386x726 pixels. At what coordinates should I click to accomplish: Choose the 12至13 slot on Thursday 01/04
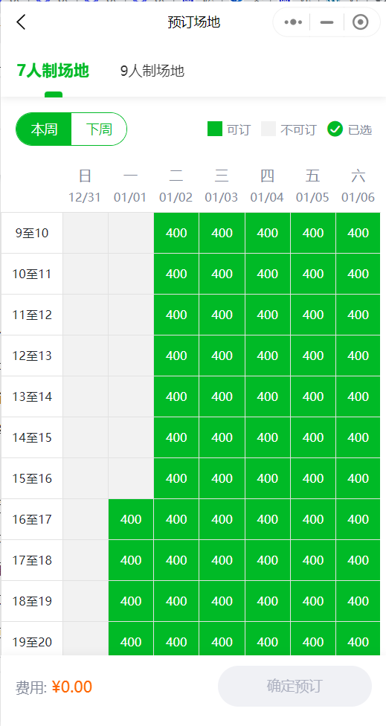(268, 356)
